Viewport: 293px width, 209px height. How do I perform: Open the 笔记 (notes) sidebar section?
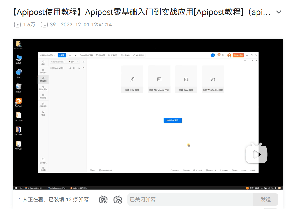(x=43, y=113)
